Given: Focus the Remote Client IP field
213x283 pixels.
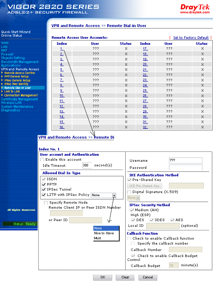Looking at the screenshot, I should [x=66, y=213].
